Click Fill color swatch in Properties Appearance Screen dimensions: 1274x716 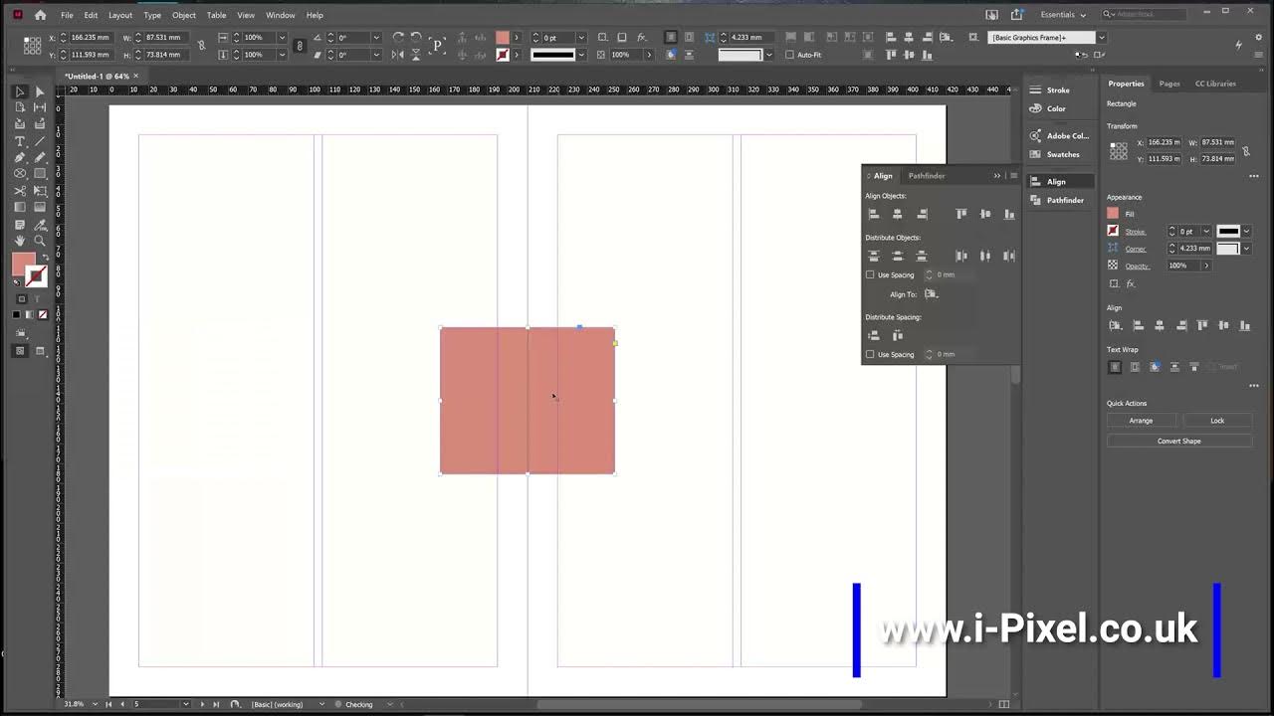click(x=1113, y=214)
